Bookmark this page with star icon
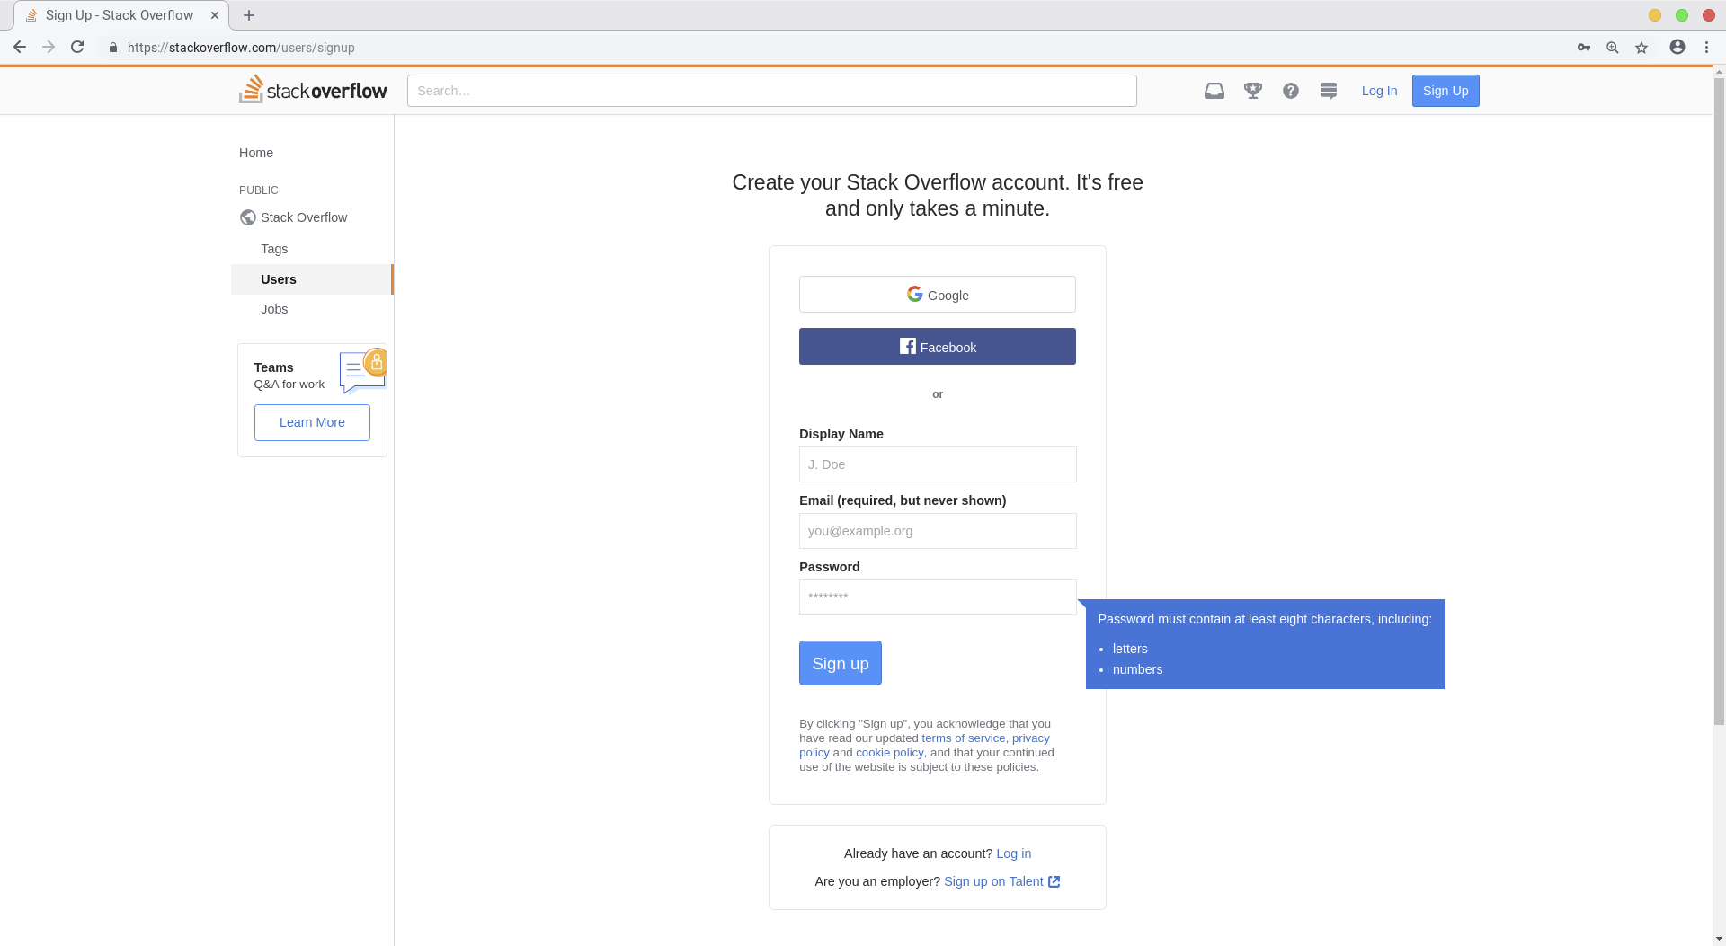 (x=1641, y=48)
